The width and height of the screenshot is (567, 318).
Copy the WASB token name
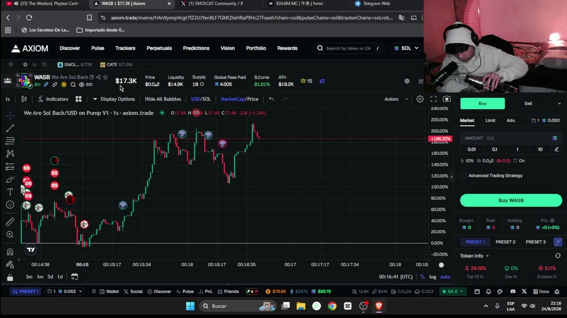(92, 77)
